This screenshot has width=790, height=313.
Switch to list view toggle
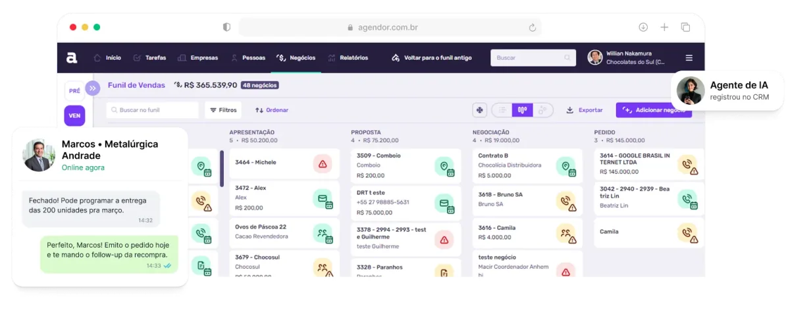tap(502, 110)
